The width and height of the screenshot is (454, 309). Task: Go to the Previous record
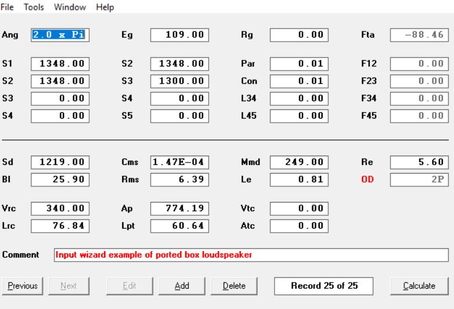[x=23, y=286]
